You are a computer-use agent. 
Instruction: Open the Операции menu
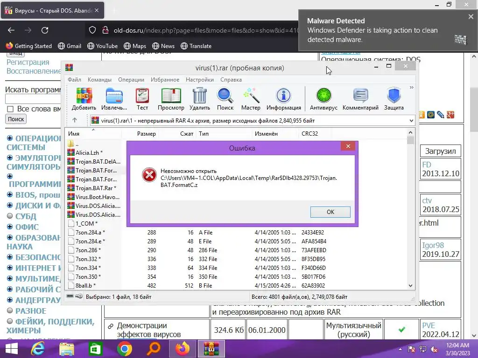131,79
